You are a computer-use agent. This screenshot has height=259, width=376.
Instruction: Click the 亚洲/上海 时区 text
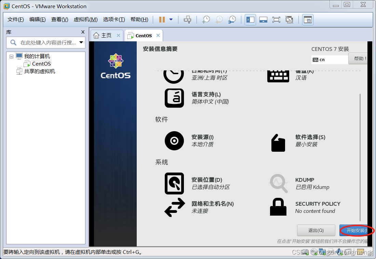(210, 78)
